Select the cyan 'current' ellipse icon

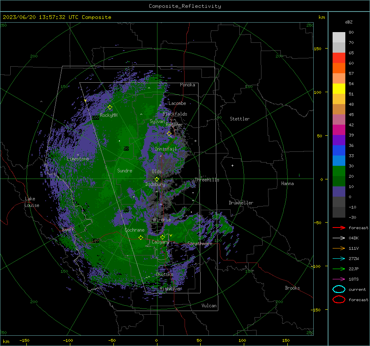tap(339, 289)
